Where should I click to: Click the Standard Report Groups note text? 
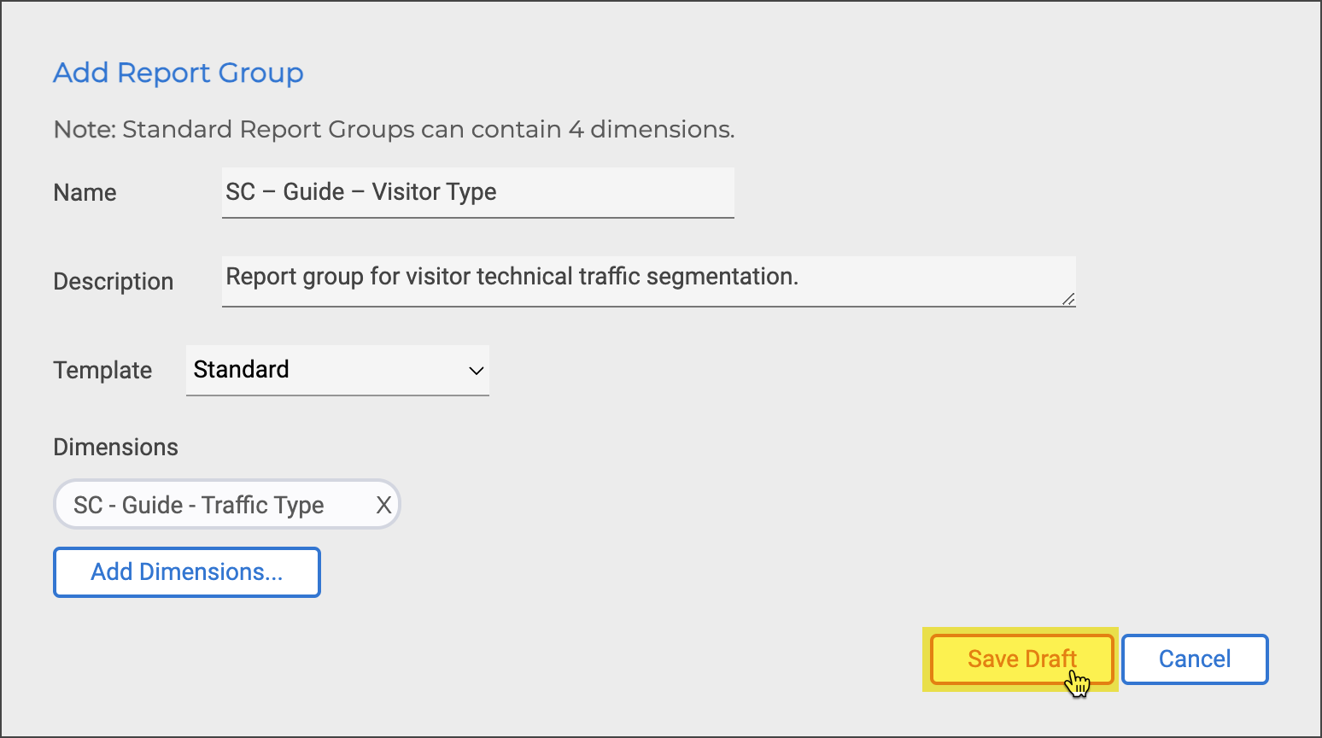(394, 130)
